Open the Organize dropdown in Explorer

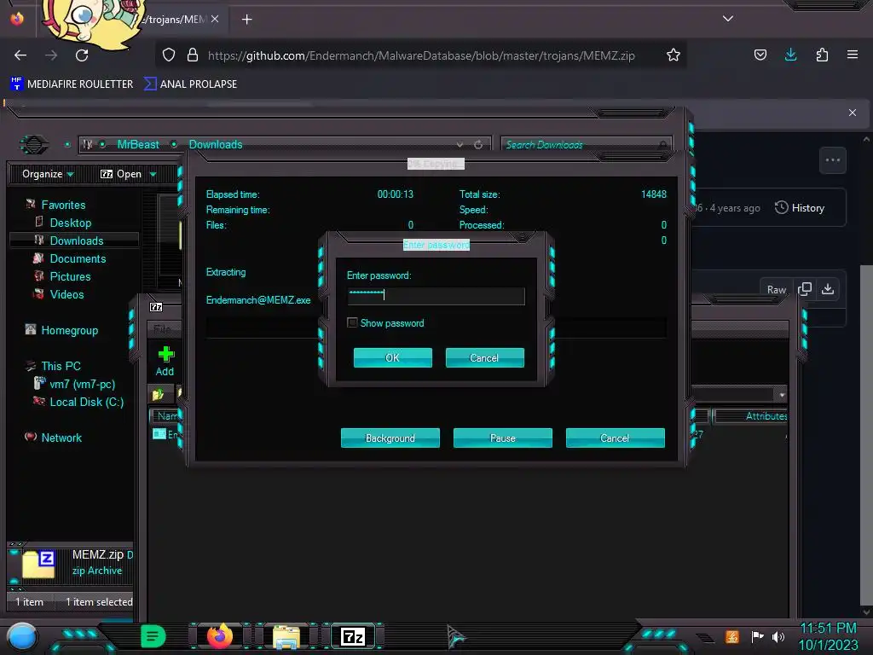[48, 174]
